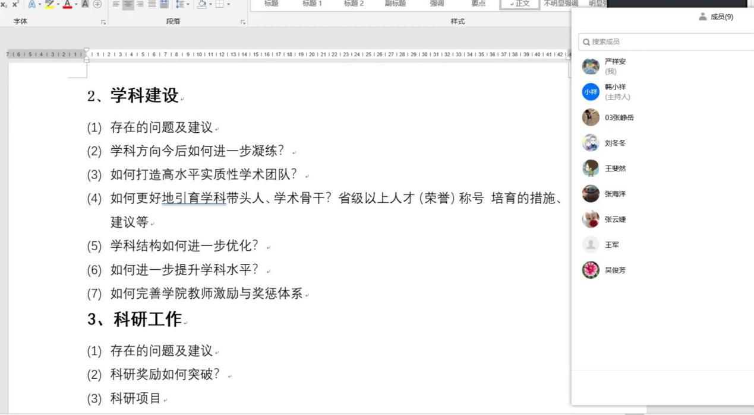Apply subscript formatting
The width and height of the screenshot is (754, 415).
coord(4,4)
